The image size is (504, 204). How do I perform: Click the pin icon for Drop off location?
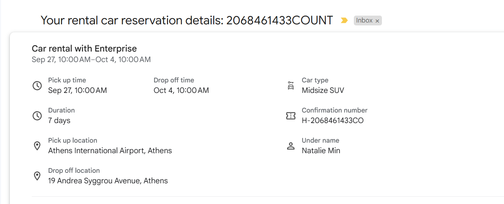coord(37,176)
